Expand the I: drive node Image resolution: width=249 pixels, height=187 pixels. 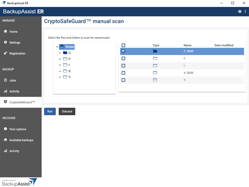pyautogui.click(x=60, y=65)
